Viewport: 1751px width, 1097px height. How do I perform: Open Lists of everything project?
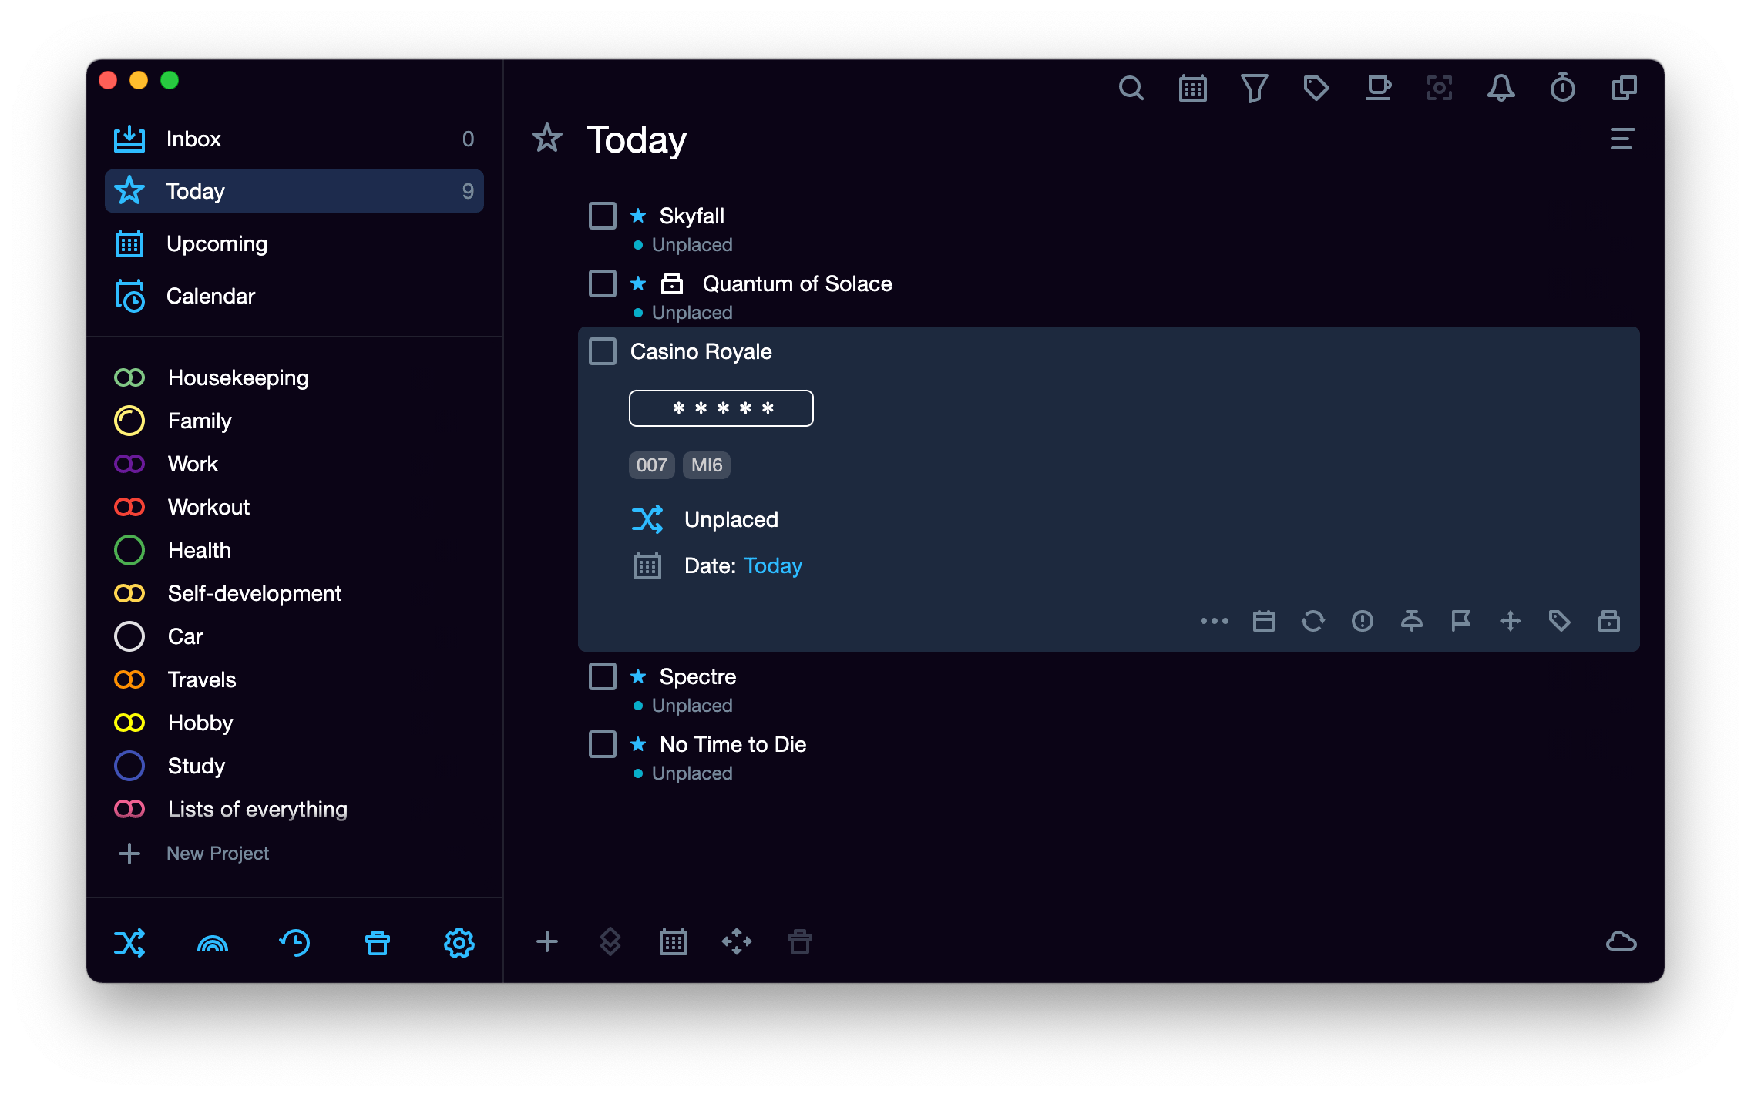294,809
